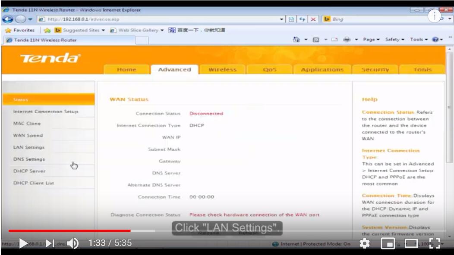Open the Safety dropdown menu

pyautogui.click(x=394, y=40)
